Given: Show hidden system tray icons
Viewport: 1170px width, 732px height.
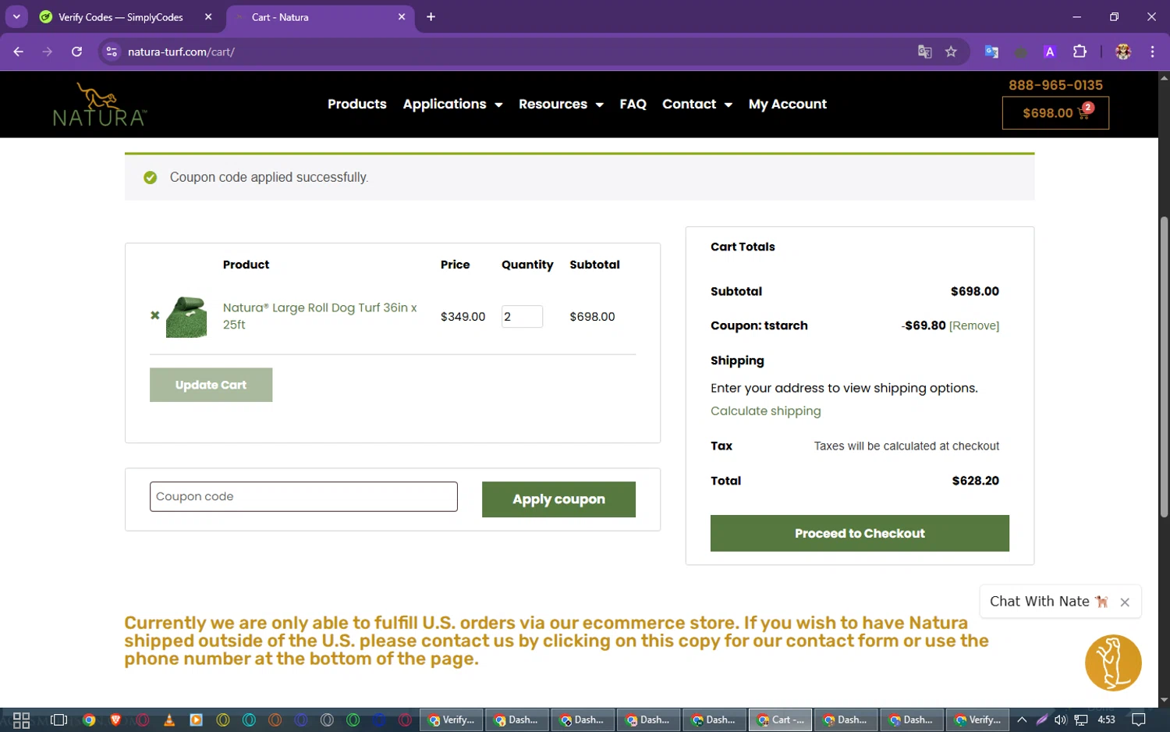Looking at the screenshot, I should click(1022, 720).
